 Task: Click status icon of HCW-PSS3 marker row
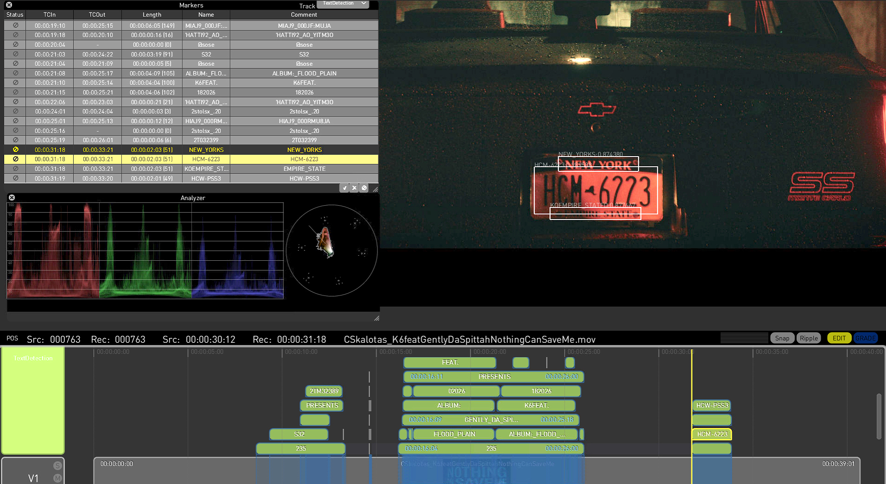click(x=15, y=178)
